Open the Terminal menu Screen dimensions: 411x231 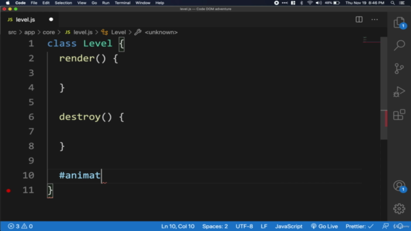[x=123, y=3]
